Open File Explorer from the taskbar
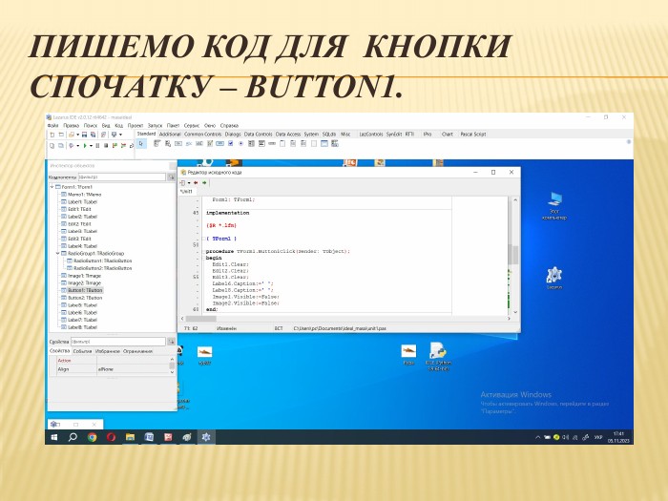The width and height of the screenshot is (668, 501). [x=130, y=437]
